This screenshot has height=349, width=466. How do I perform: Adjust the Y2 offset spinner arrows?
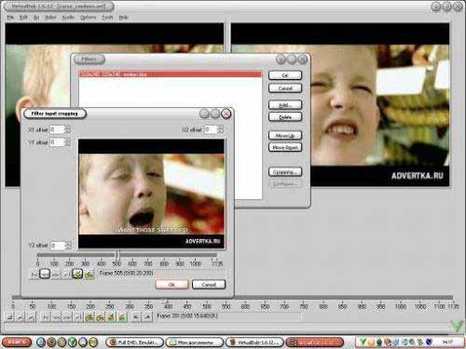pos(69,246)
